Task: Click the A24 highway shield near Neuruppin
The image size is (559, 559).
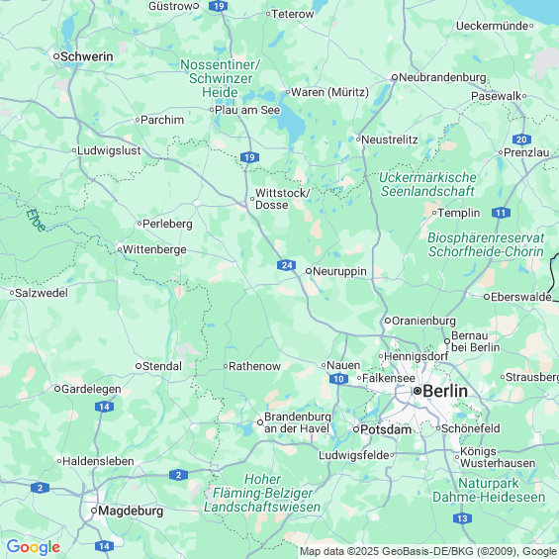Action: click(x=286, y=265)
